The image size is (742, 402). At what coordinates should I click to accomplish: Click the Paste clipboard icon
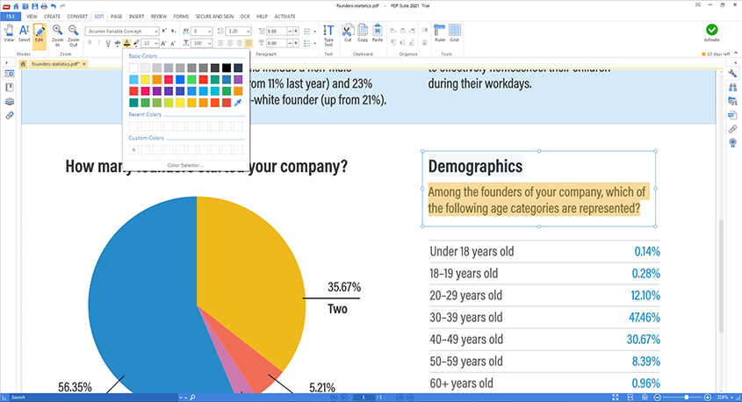[x=378, y=33]
